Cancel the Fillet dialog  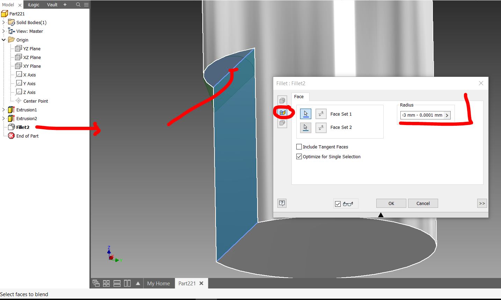[x=423, y=203]
